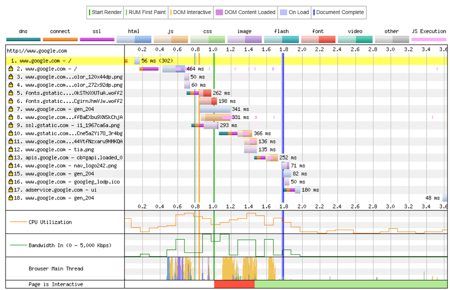The image size is (450, 290).
Task: Click the 1.0 mark on top time axis
Action: click(x=212, y=49)
